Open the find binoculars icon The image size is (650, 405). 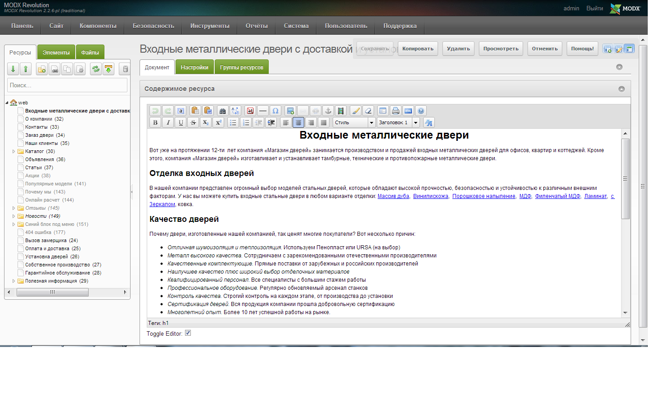pyautogui.click(x=222, y=111)
